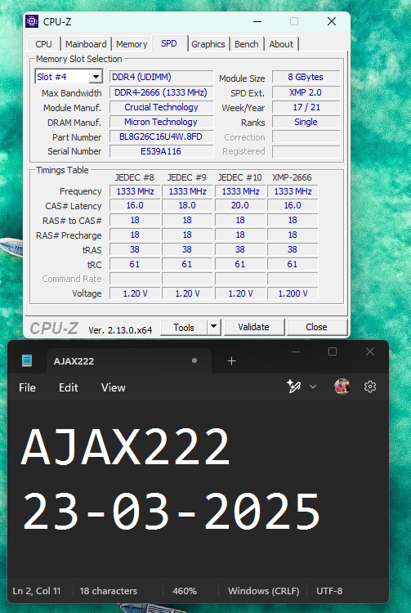
Task: Click the Crucial Technology manufacturer value
Action: [161, 107]
